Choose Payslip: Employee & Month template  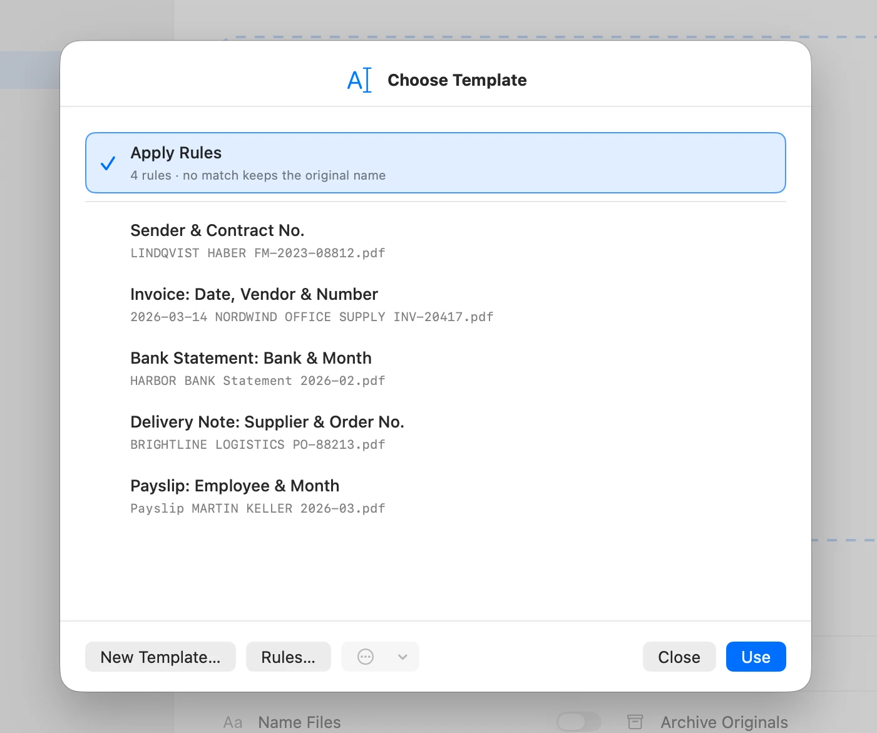coord(435,496)
